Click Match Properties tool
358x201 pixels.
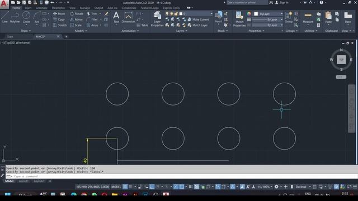click(x=239, y=19)
